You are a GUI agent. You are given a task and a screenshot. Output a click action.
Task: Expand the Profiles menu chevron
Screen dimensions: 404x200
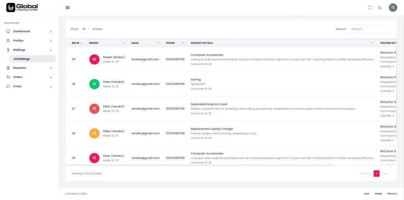[x=50, y=41]
